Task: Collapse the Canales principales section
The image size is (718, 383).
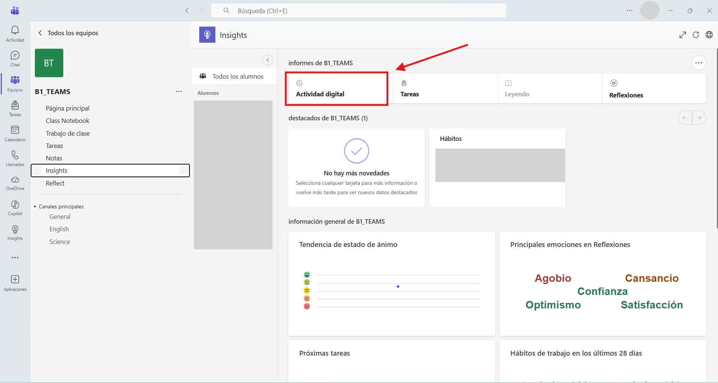Action: tap(35, 206)
